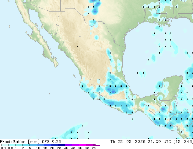Click the legend arrow tip beyond 50

click(96, 145)
